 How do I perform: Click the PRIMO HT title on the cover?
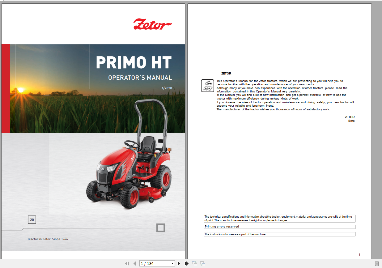134,62
